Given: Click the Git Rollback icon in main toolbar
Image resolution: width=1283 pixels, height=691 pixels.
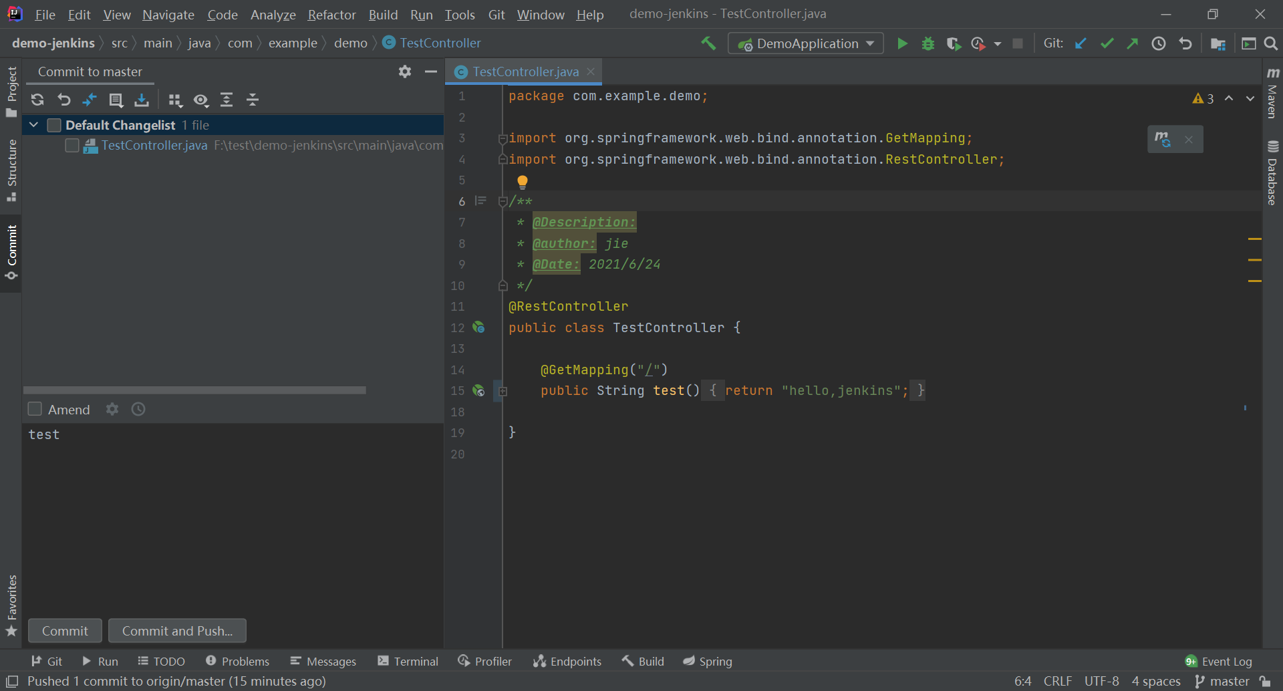Looking at the screenshot, I should [1185, 43].
